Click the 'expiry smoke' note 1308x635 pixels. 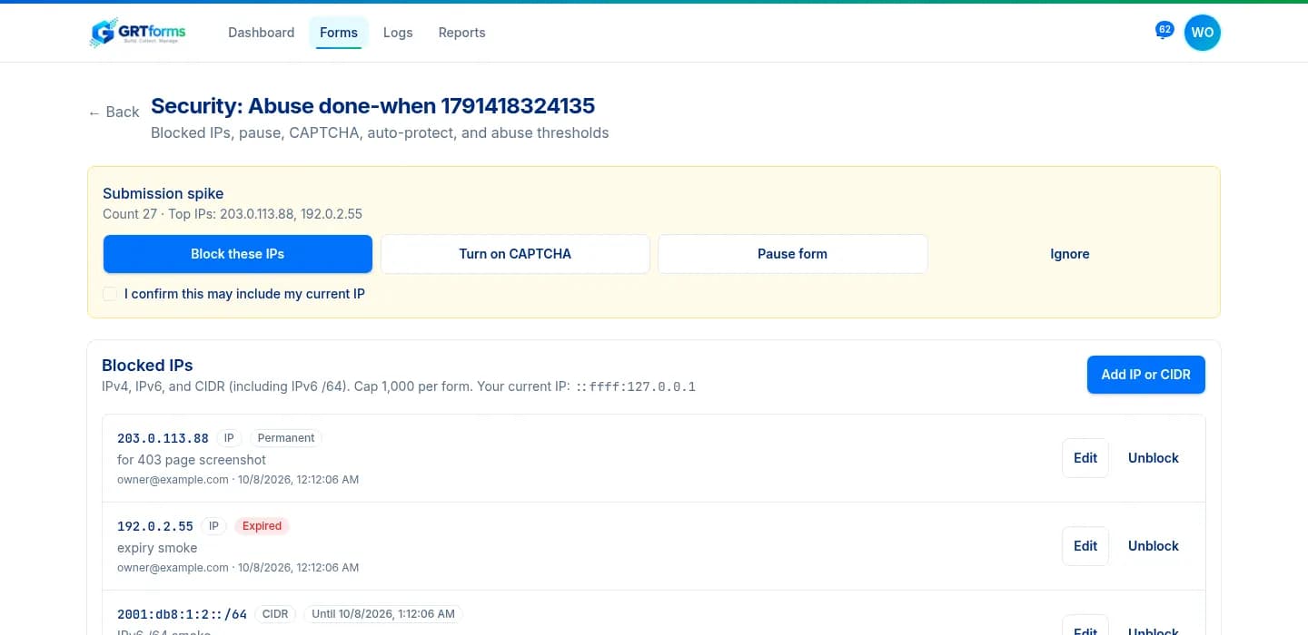[x=157, y=548]
